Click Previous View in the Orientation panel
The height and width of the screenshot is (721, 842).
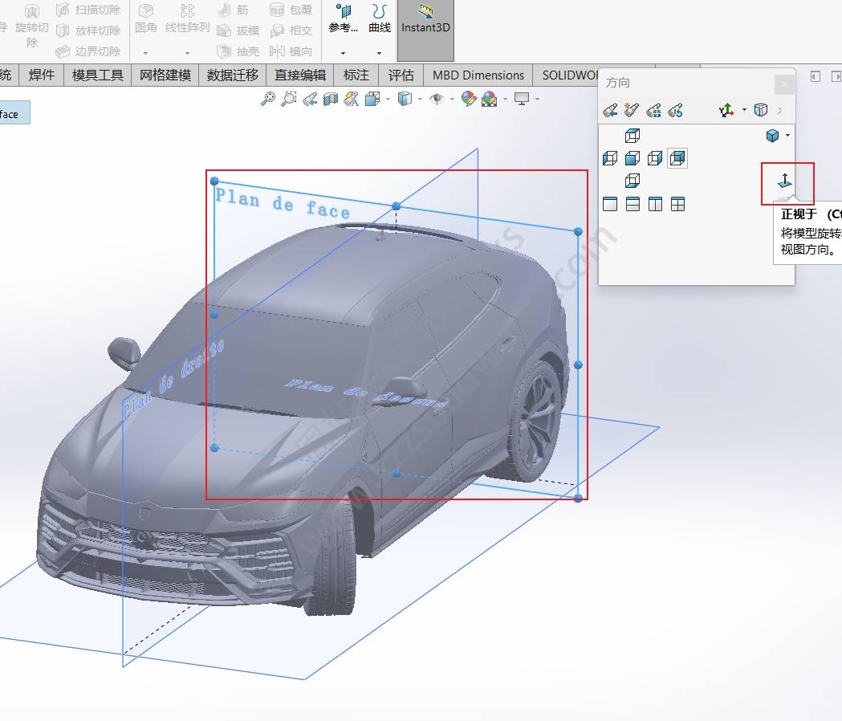point(610,110)
